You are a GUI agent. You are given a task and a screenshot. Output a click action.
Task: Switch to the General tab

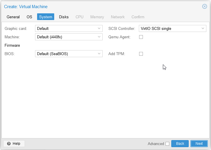tap(13, 17)
